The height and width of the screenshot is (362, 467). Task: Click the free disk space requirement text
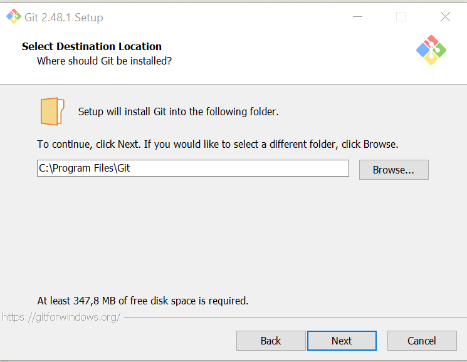[143, 301]
